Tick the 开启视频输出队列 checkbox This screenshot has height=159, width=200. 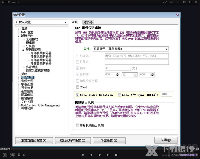(77, 125)
